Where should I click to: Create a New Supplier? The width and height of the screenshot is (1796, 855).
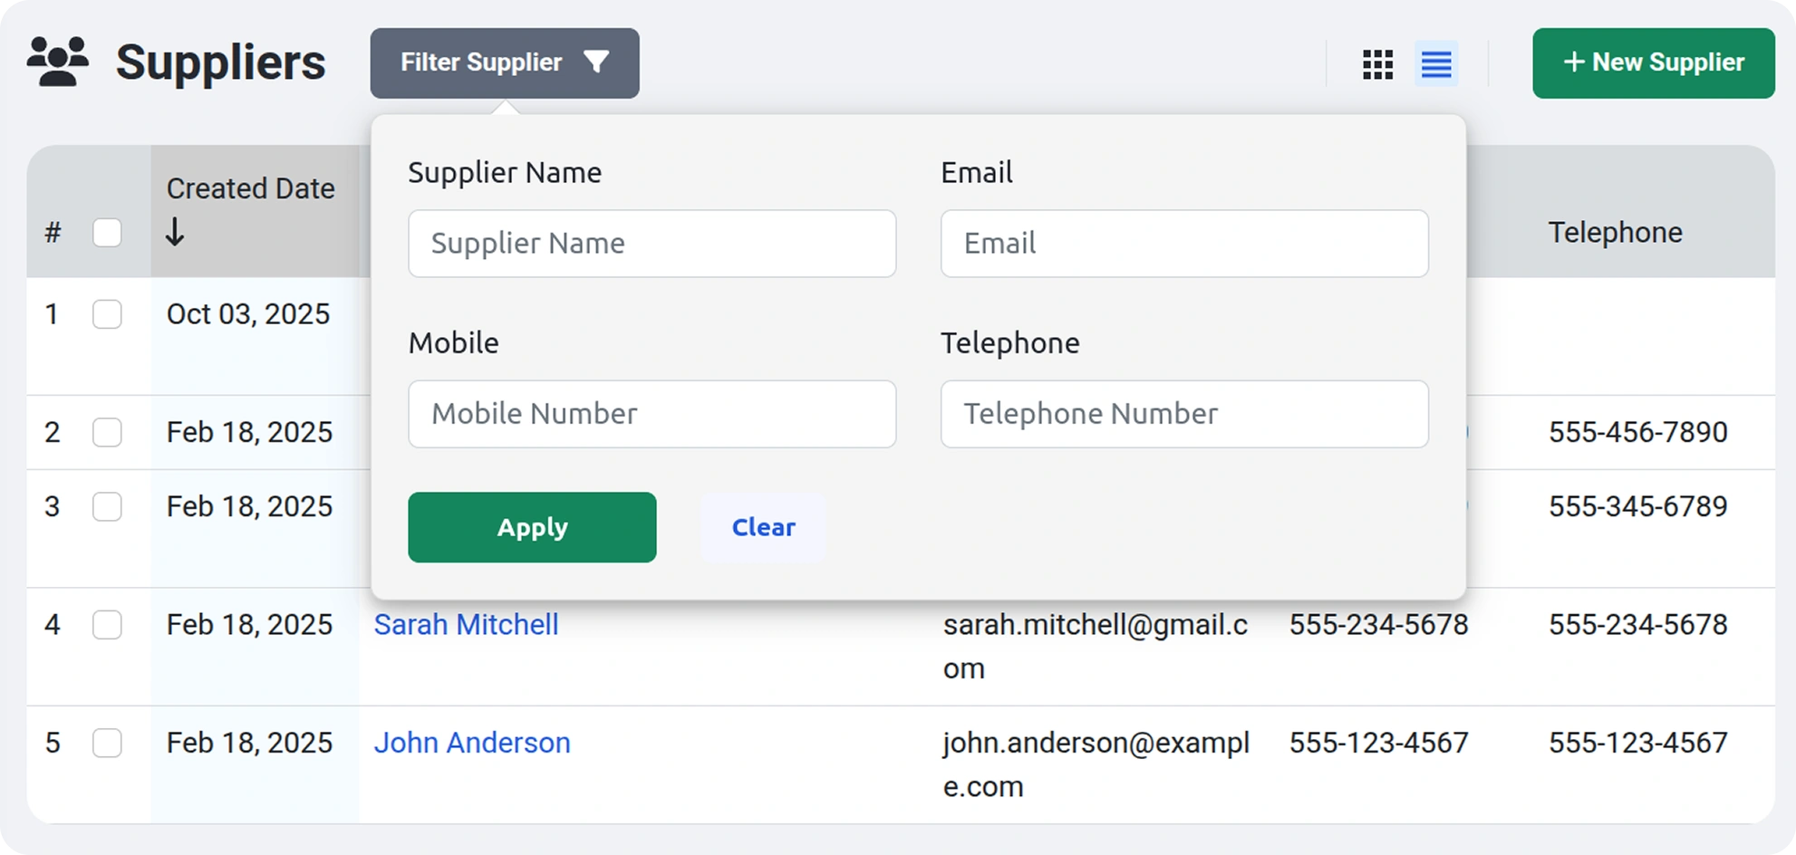point(1653,62)
